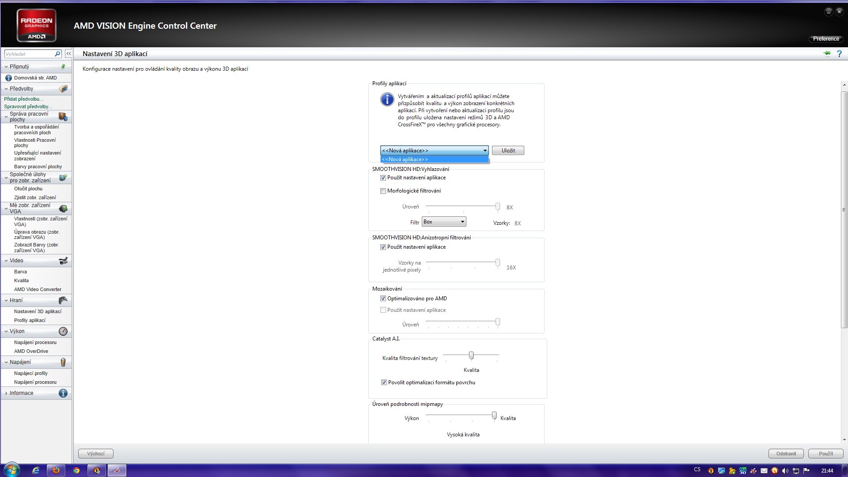This screenshot has height=477, width=848.
Task: Uncheck Optimalizováno pro AMD
Action: [383, 299]
